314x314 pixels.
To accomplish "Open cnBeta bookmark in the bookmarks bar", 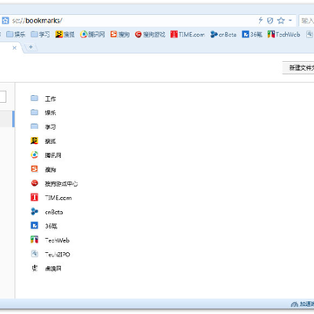I will [x=223, y=34].
